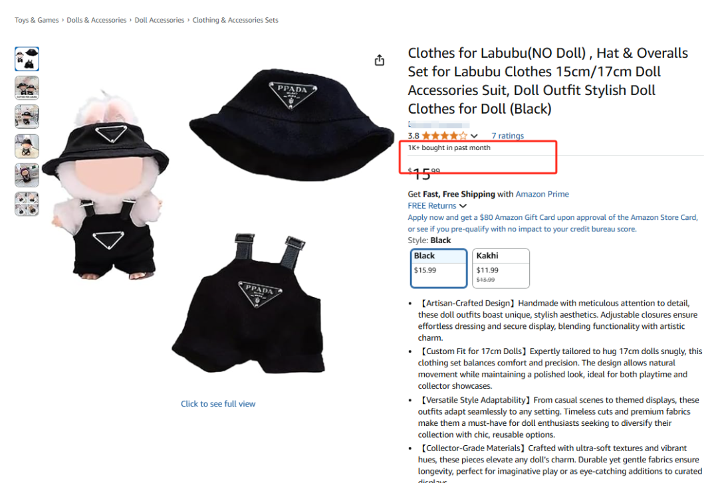Open the Amazon Store Card gift offer link
This screenshot has height=483, width=718.
point(552,223)
